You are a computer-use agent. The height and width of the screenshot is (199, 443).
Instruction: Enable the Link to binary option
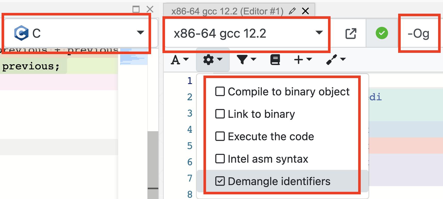pyautogui.click(x=220, y=114)
